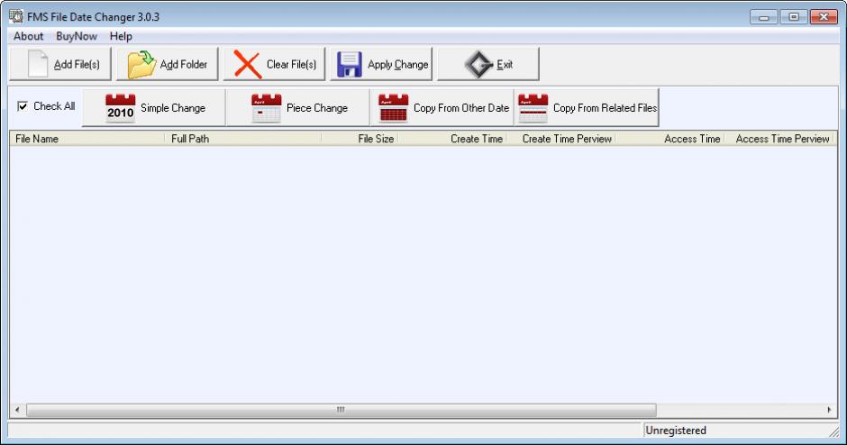Click the Add File(s) blank page icon
The image size is (847, 445).
point(38,64)
